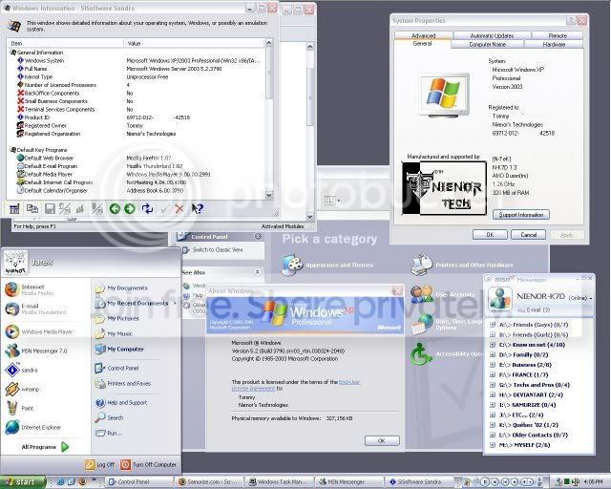The width and height of the screenshot is (611, 489).
Task: Launch MSN Messenger 7.0 from Start menu
Action: [x=36, y=351]
